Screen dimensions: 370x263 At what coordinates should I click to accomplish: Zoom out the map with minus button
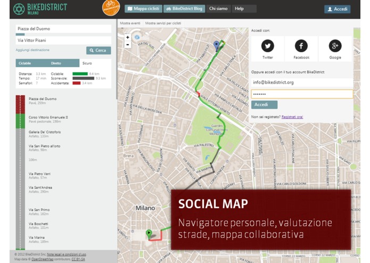(128, 45)
